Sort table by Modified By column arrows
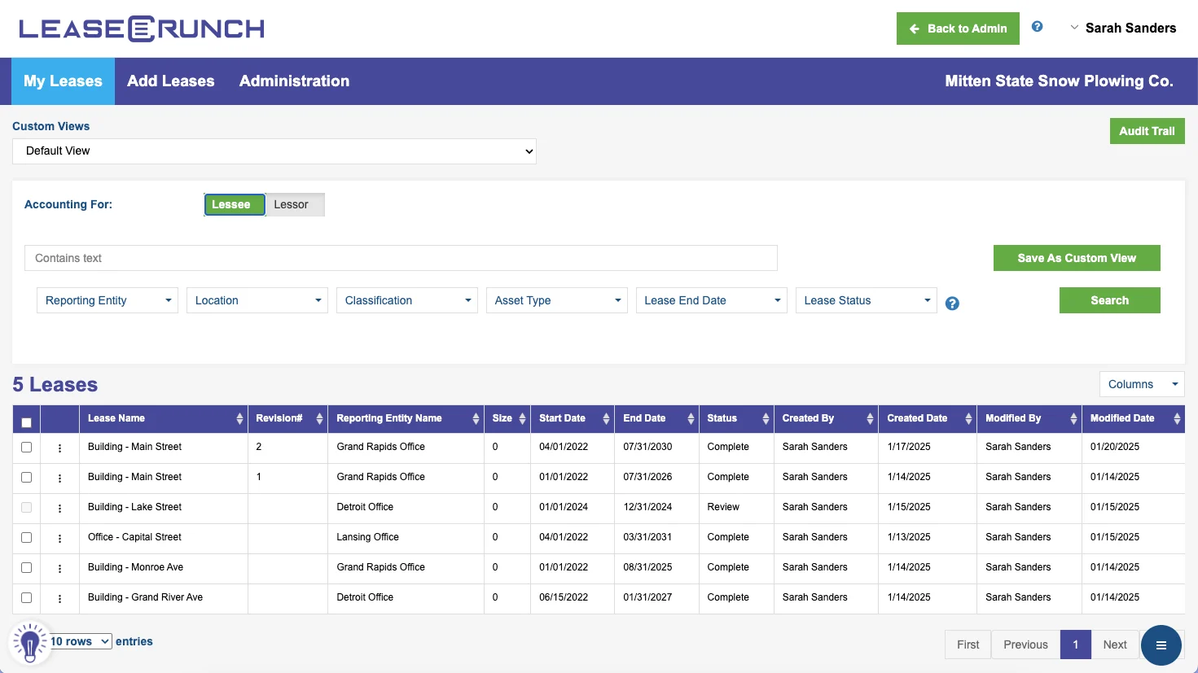The width and height of the screenshot is (1198, 673). [1073, 418]
